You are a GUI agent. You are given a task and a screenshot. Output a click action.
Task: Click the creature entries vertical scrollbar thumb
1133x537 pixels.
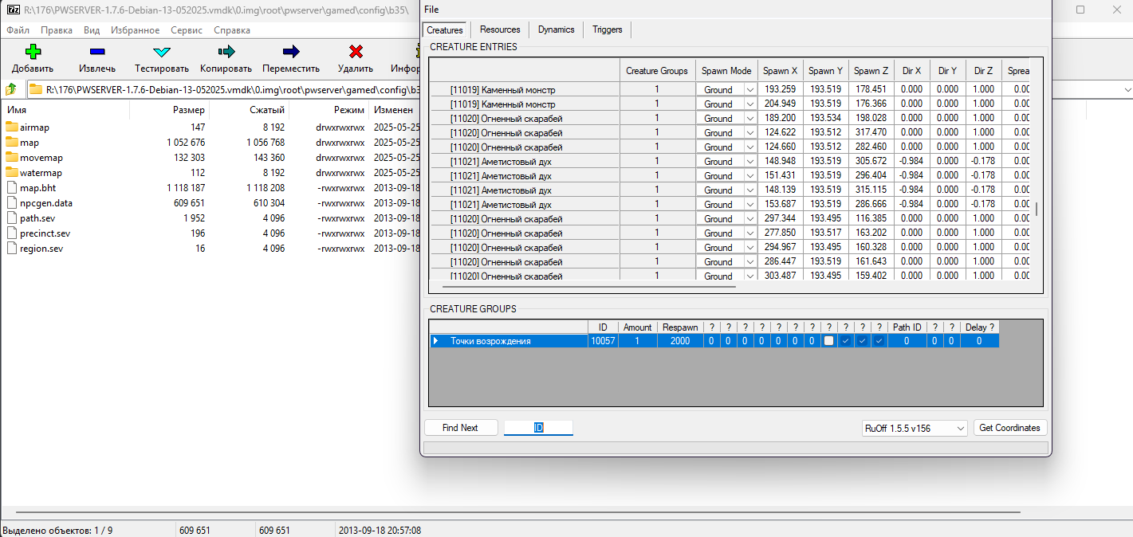[x=1036, y=210]
